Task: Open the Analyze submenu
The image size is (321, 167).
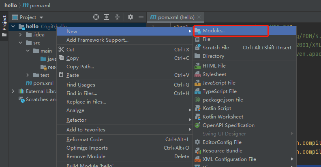Action: 124,110
